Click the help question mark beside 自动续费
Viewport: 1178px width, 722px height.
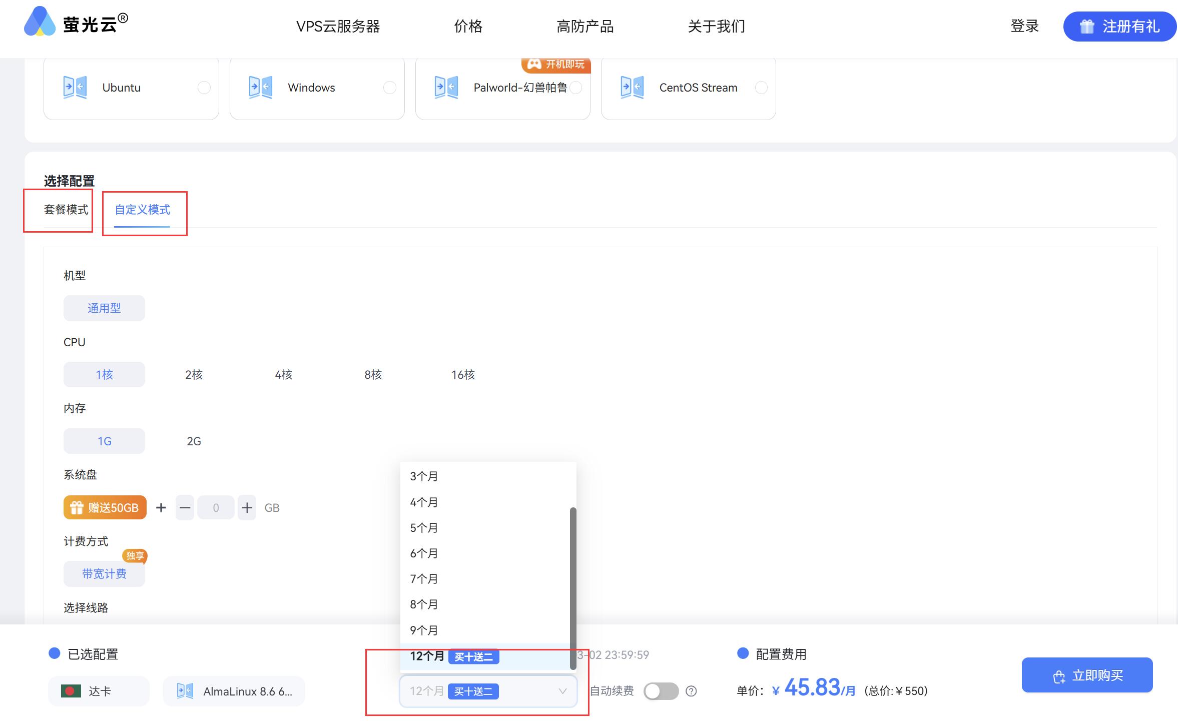691,691
